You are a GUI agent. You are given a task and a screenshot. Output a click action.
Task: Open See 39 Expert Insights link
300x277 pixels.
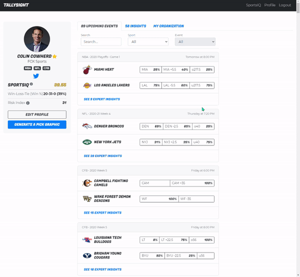102,156
